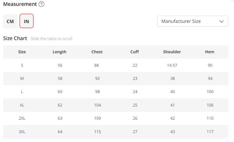Viewport: 234px width, 142px height.
Task: Select the IN unit toggle
Action: coord(26,21)
